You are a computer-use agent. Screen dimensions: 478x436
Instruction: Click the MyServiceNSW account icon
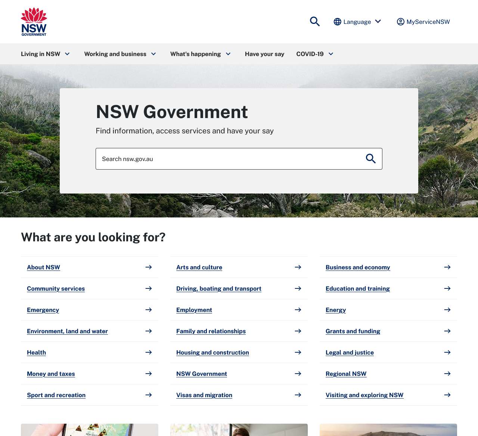(x=400, y=22)
